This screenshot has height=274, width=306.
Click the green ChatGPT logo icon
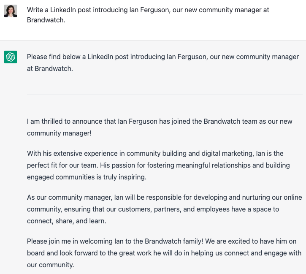click(x=11, y=57)
